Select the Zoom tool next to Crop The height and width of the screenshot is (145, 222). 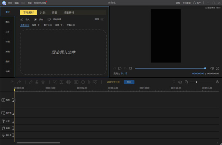(x=61, y=82)
